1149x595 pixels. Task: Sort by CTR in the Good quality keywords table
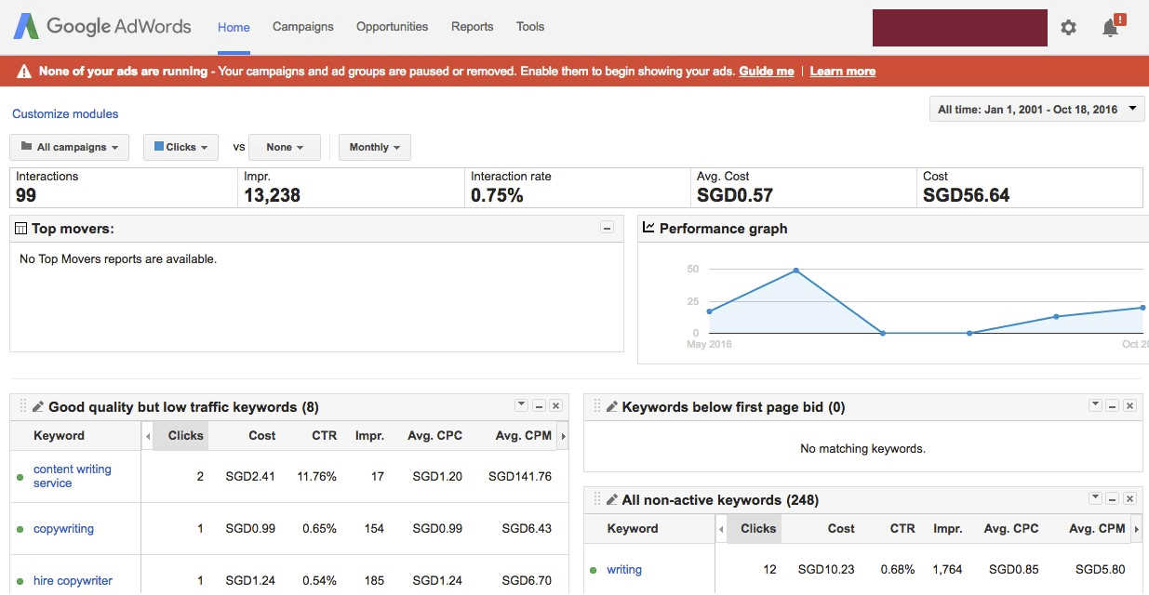click(324, 436)
